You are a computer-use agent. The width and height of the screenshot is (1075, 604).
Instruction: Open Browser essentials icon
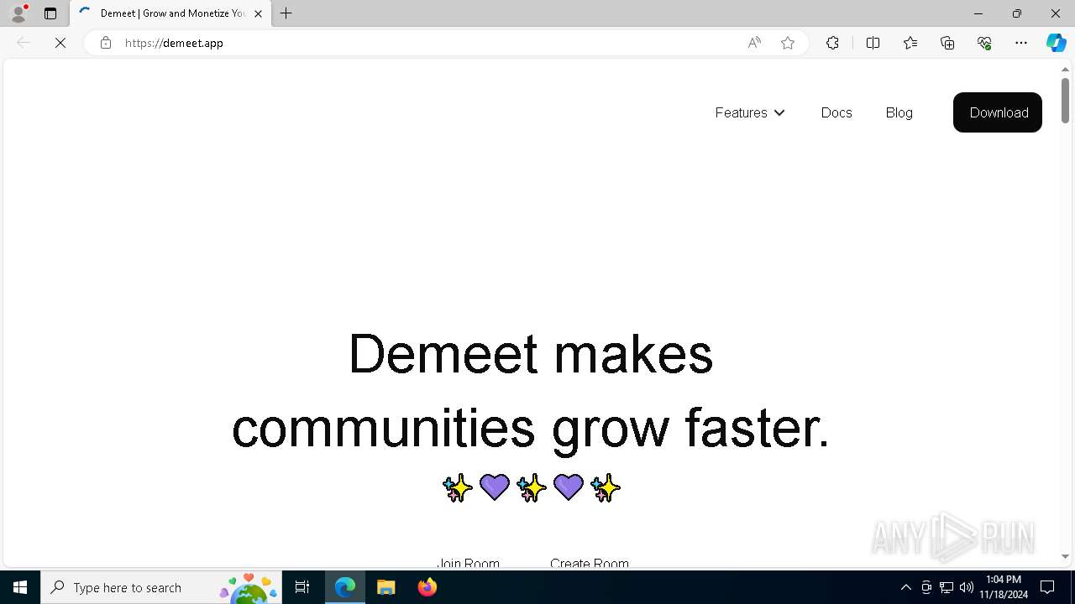(984, 43)
